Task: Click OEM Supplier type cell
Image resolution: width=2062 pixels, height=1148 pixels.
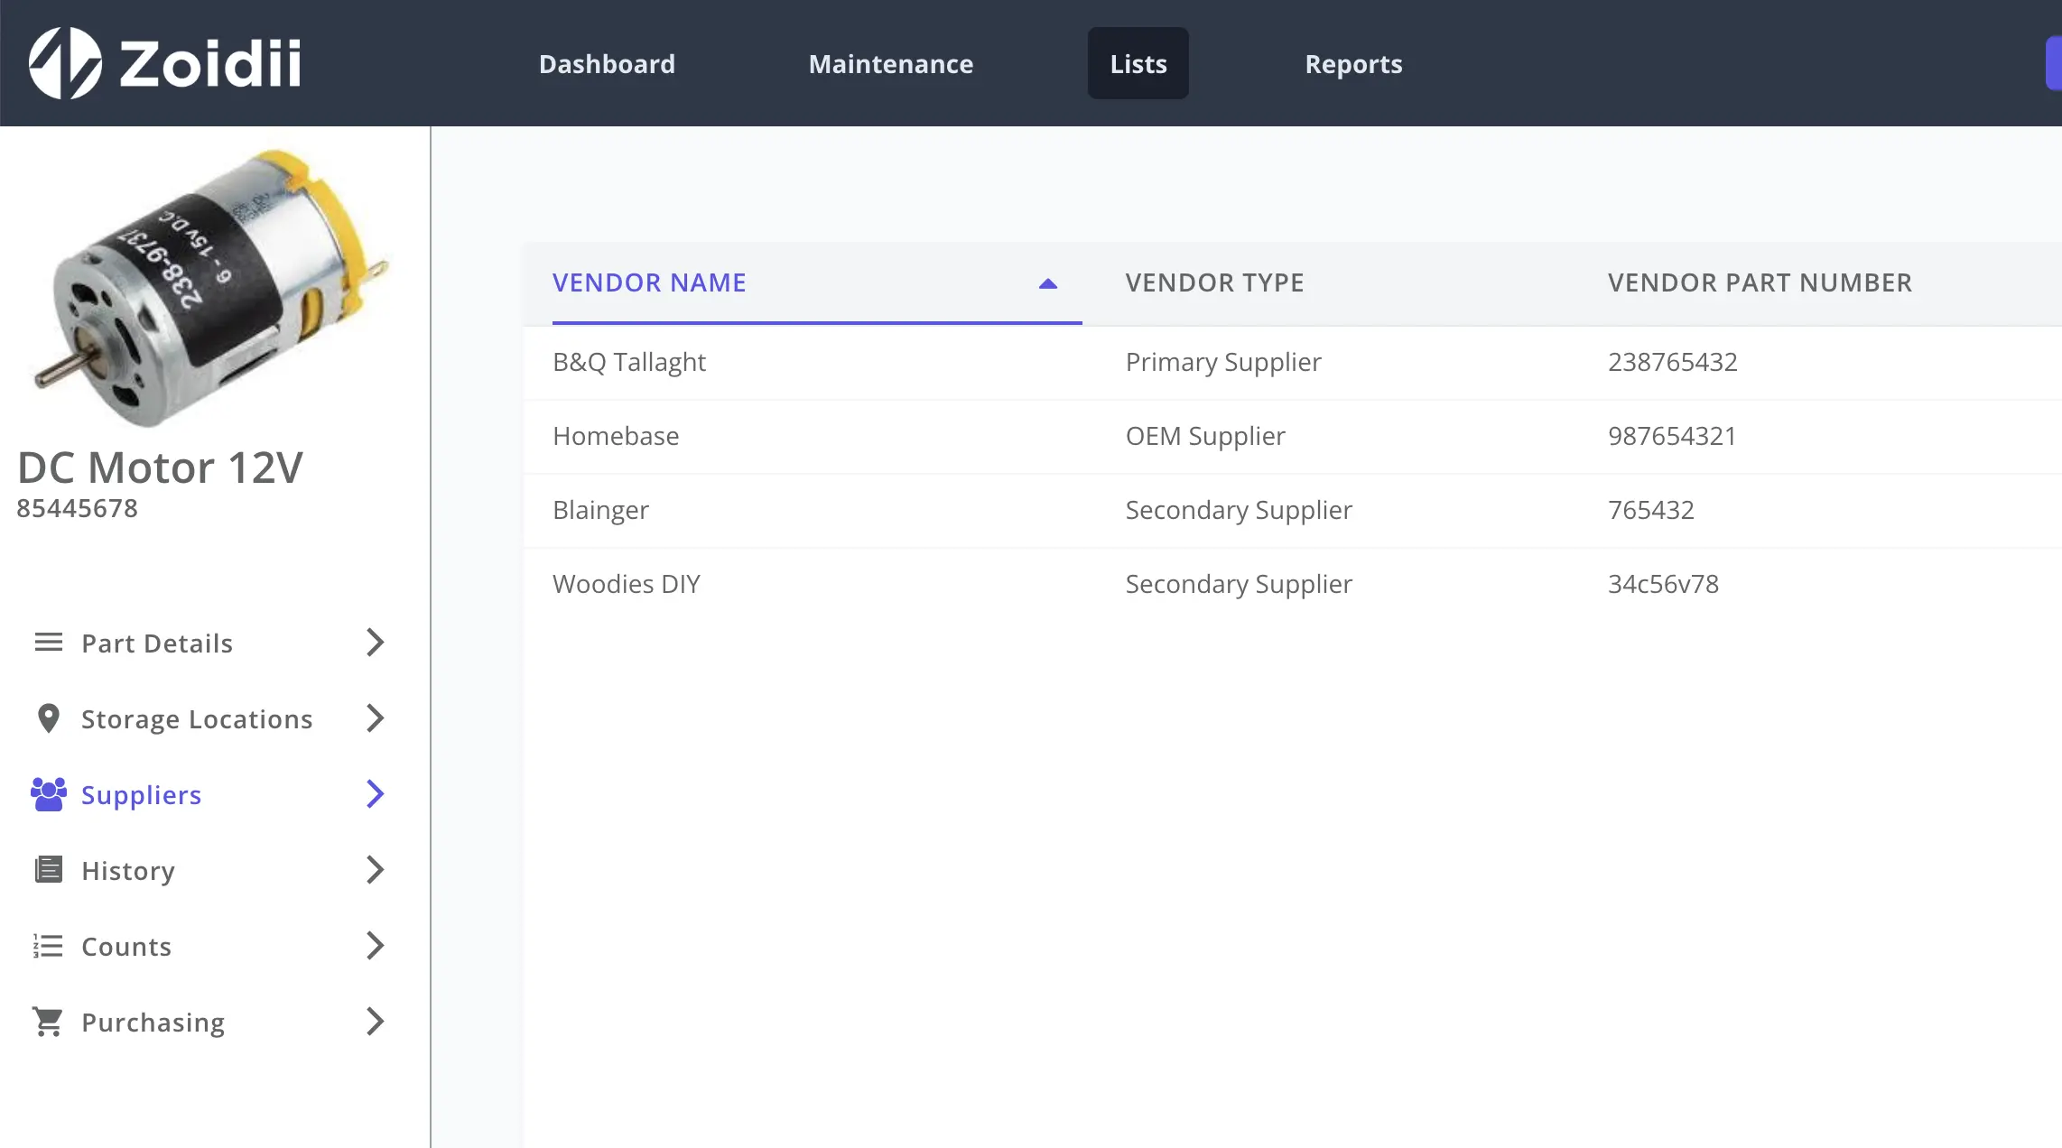Action: coord(1205,436)
